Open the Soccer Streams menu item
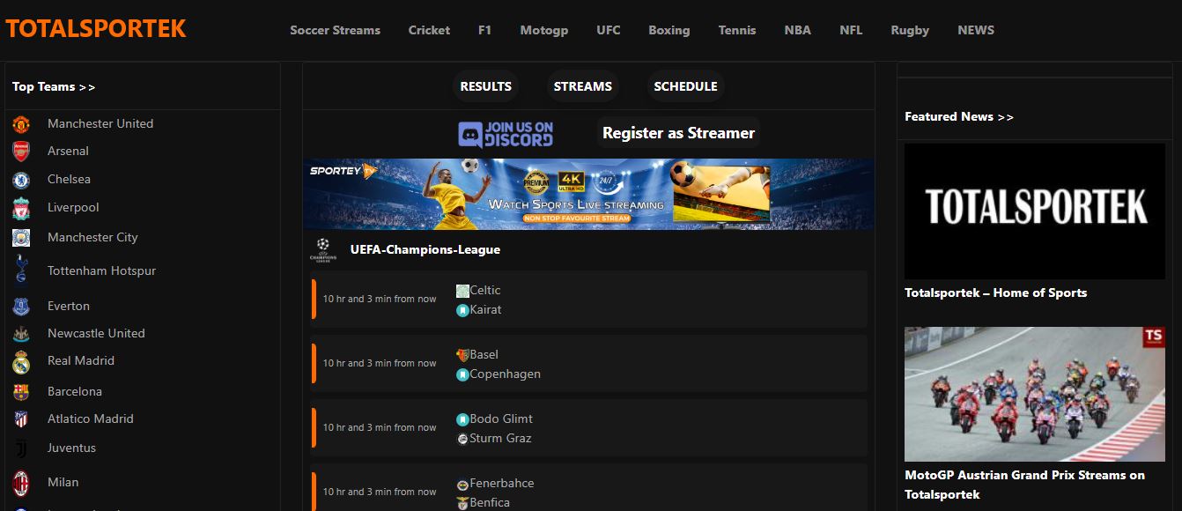 335,30
